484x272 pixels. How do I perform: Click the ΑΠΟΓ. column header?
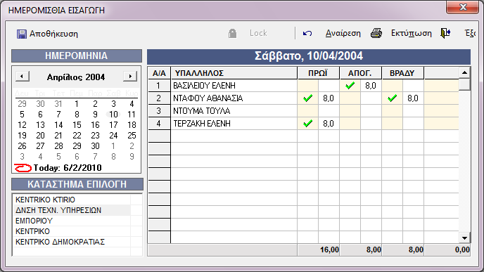pyautogui.click(x=360, y=73)
